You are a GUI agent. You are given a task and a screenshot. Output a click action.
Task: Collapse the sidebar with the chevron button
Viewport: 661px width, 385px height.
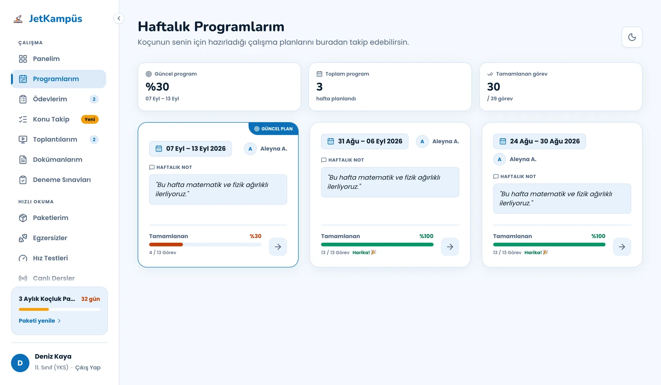(119, 18)
